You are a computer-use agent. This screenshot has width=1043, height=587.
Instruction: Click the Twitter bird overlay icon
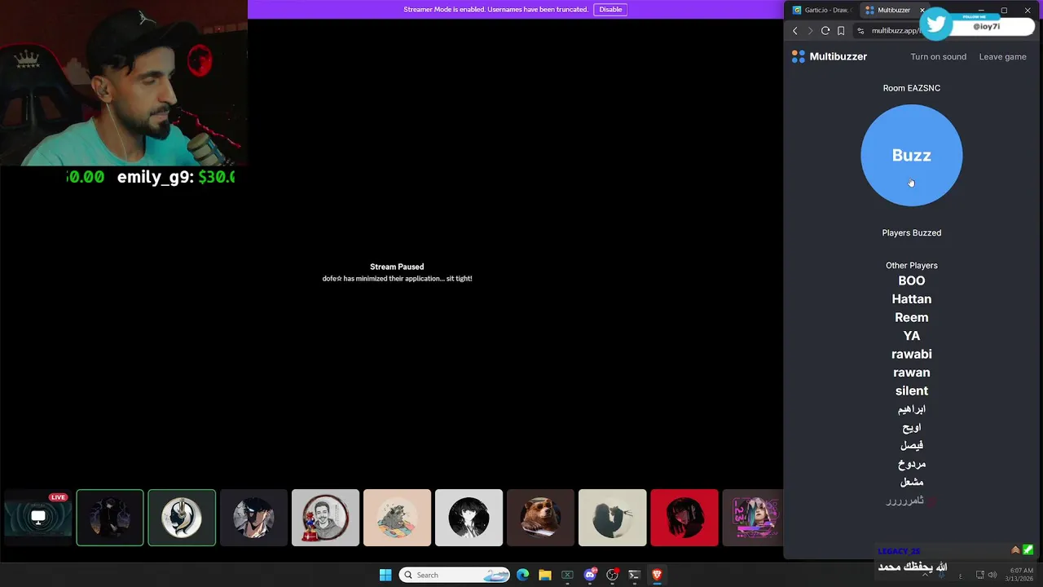click(937, 24)
